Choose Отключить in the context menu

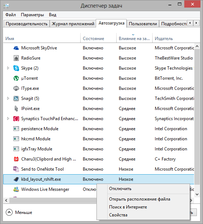(120, 189)
